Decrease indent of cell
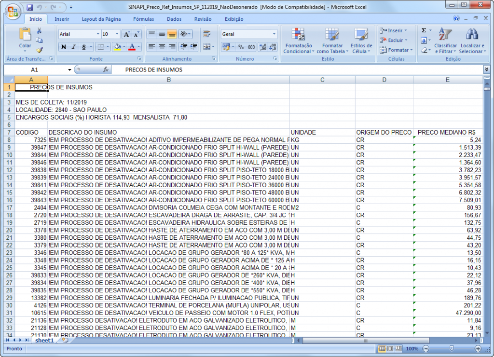 click(184, 47)
